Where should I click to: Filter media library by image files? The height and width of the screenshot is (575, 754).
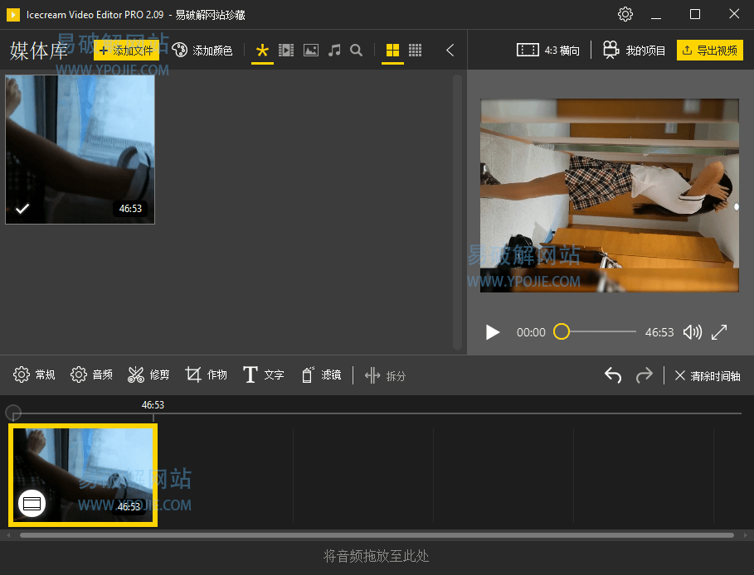tap(310, 51)
